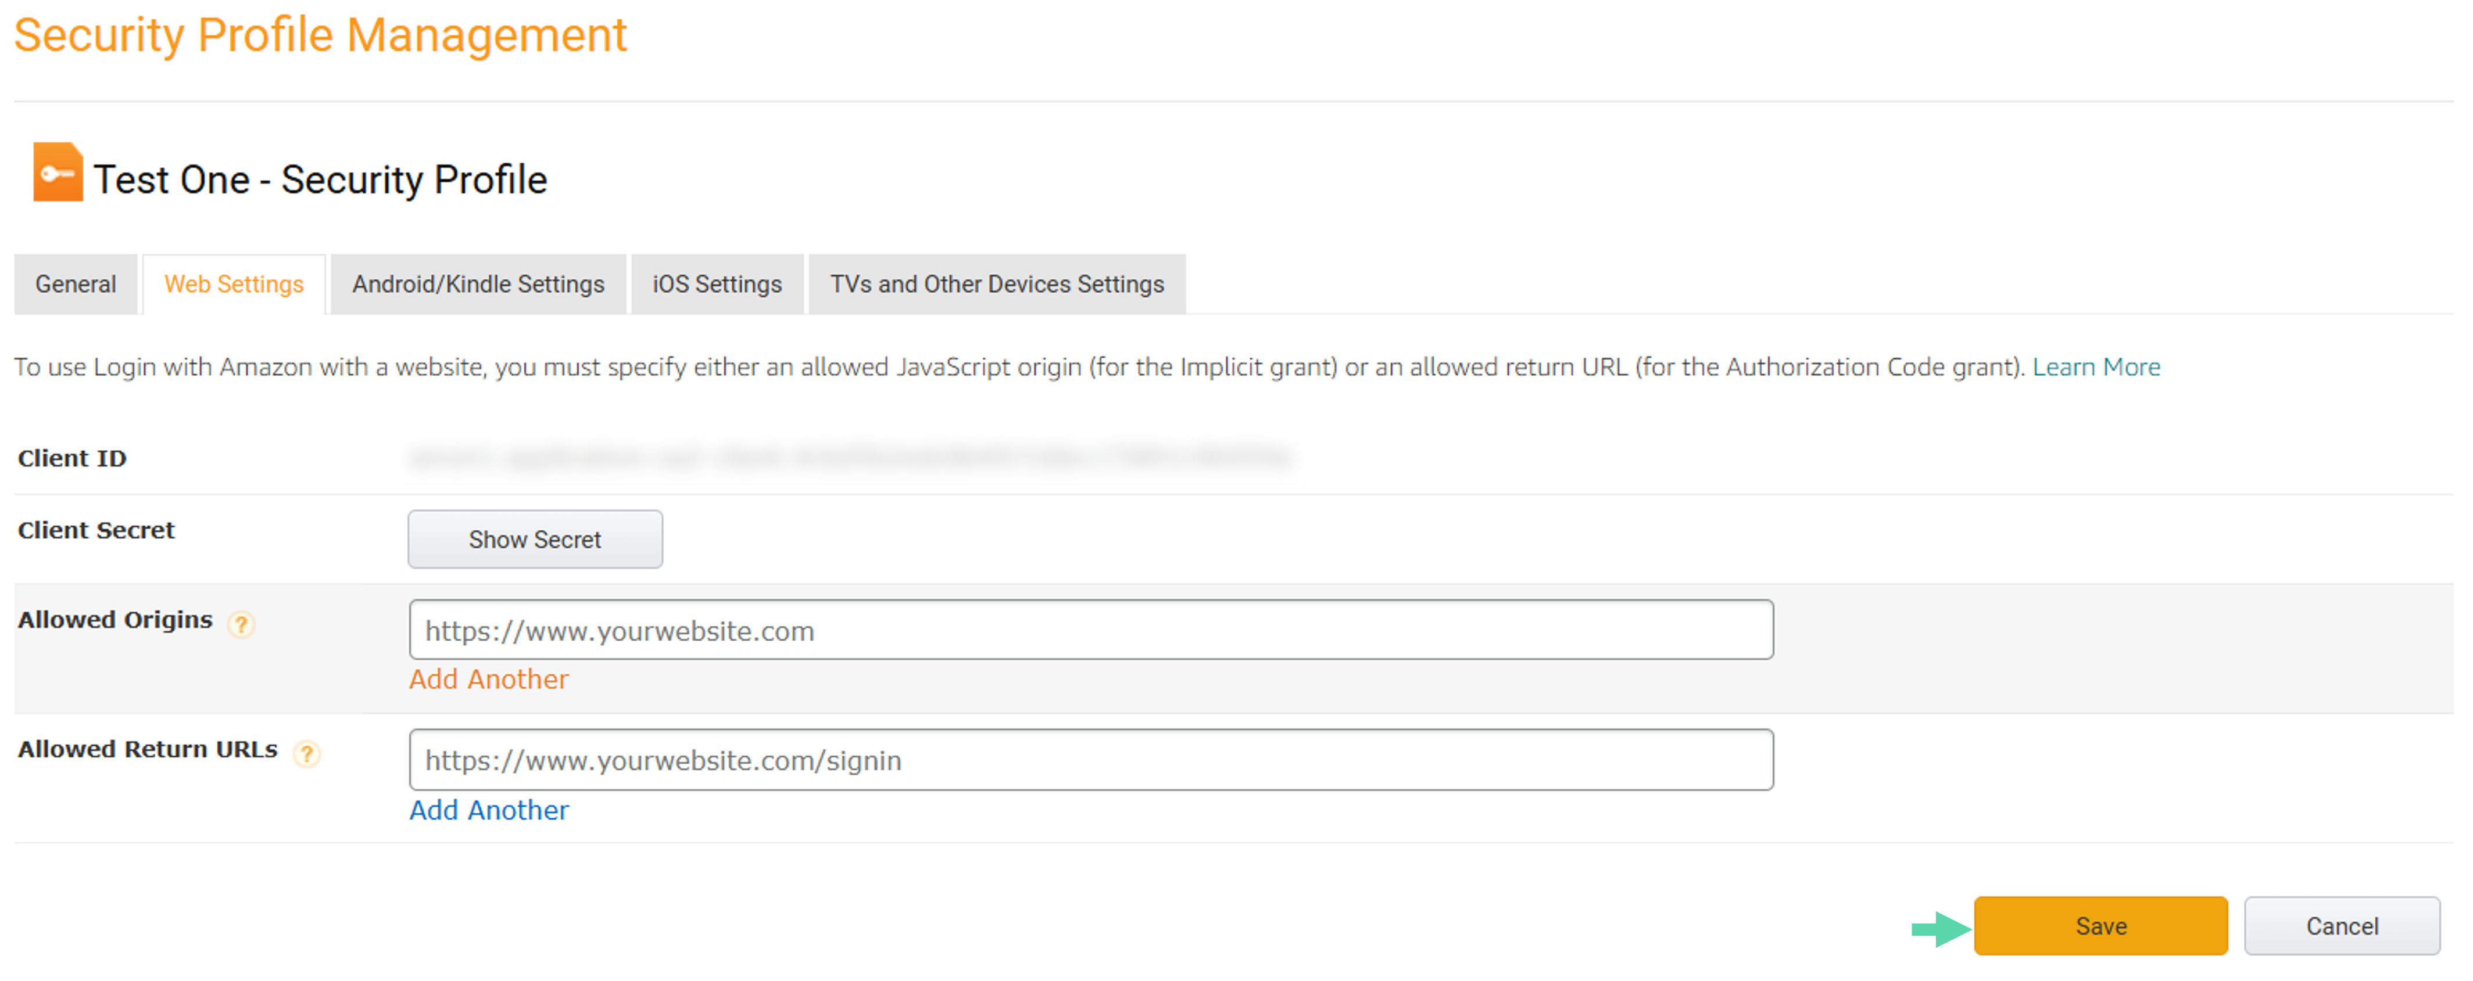Open the Android/Kindle Settings tab
This screenshot has width=2473, height=981.
pos(478,284)
